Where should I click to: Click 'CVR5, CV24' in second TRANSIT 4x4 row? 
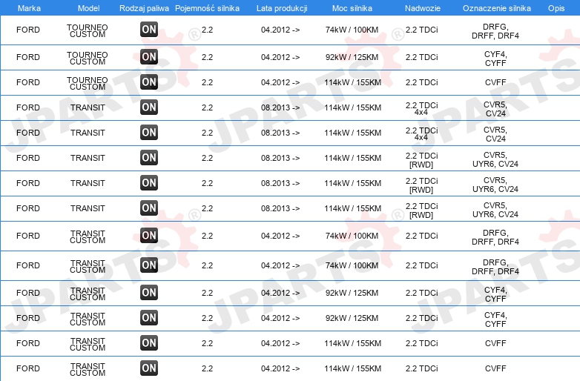click(495, 134)
